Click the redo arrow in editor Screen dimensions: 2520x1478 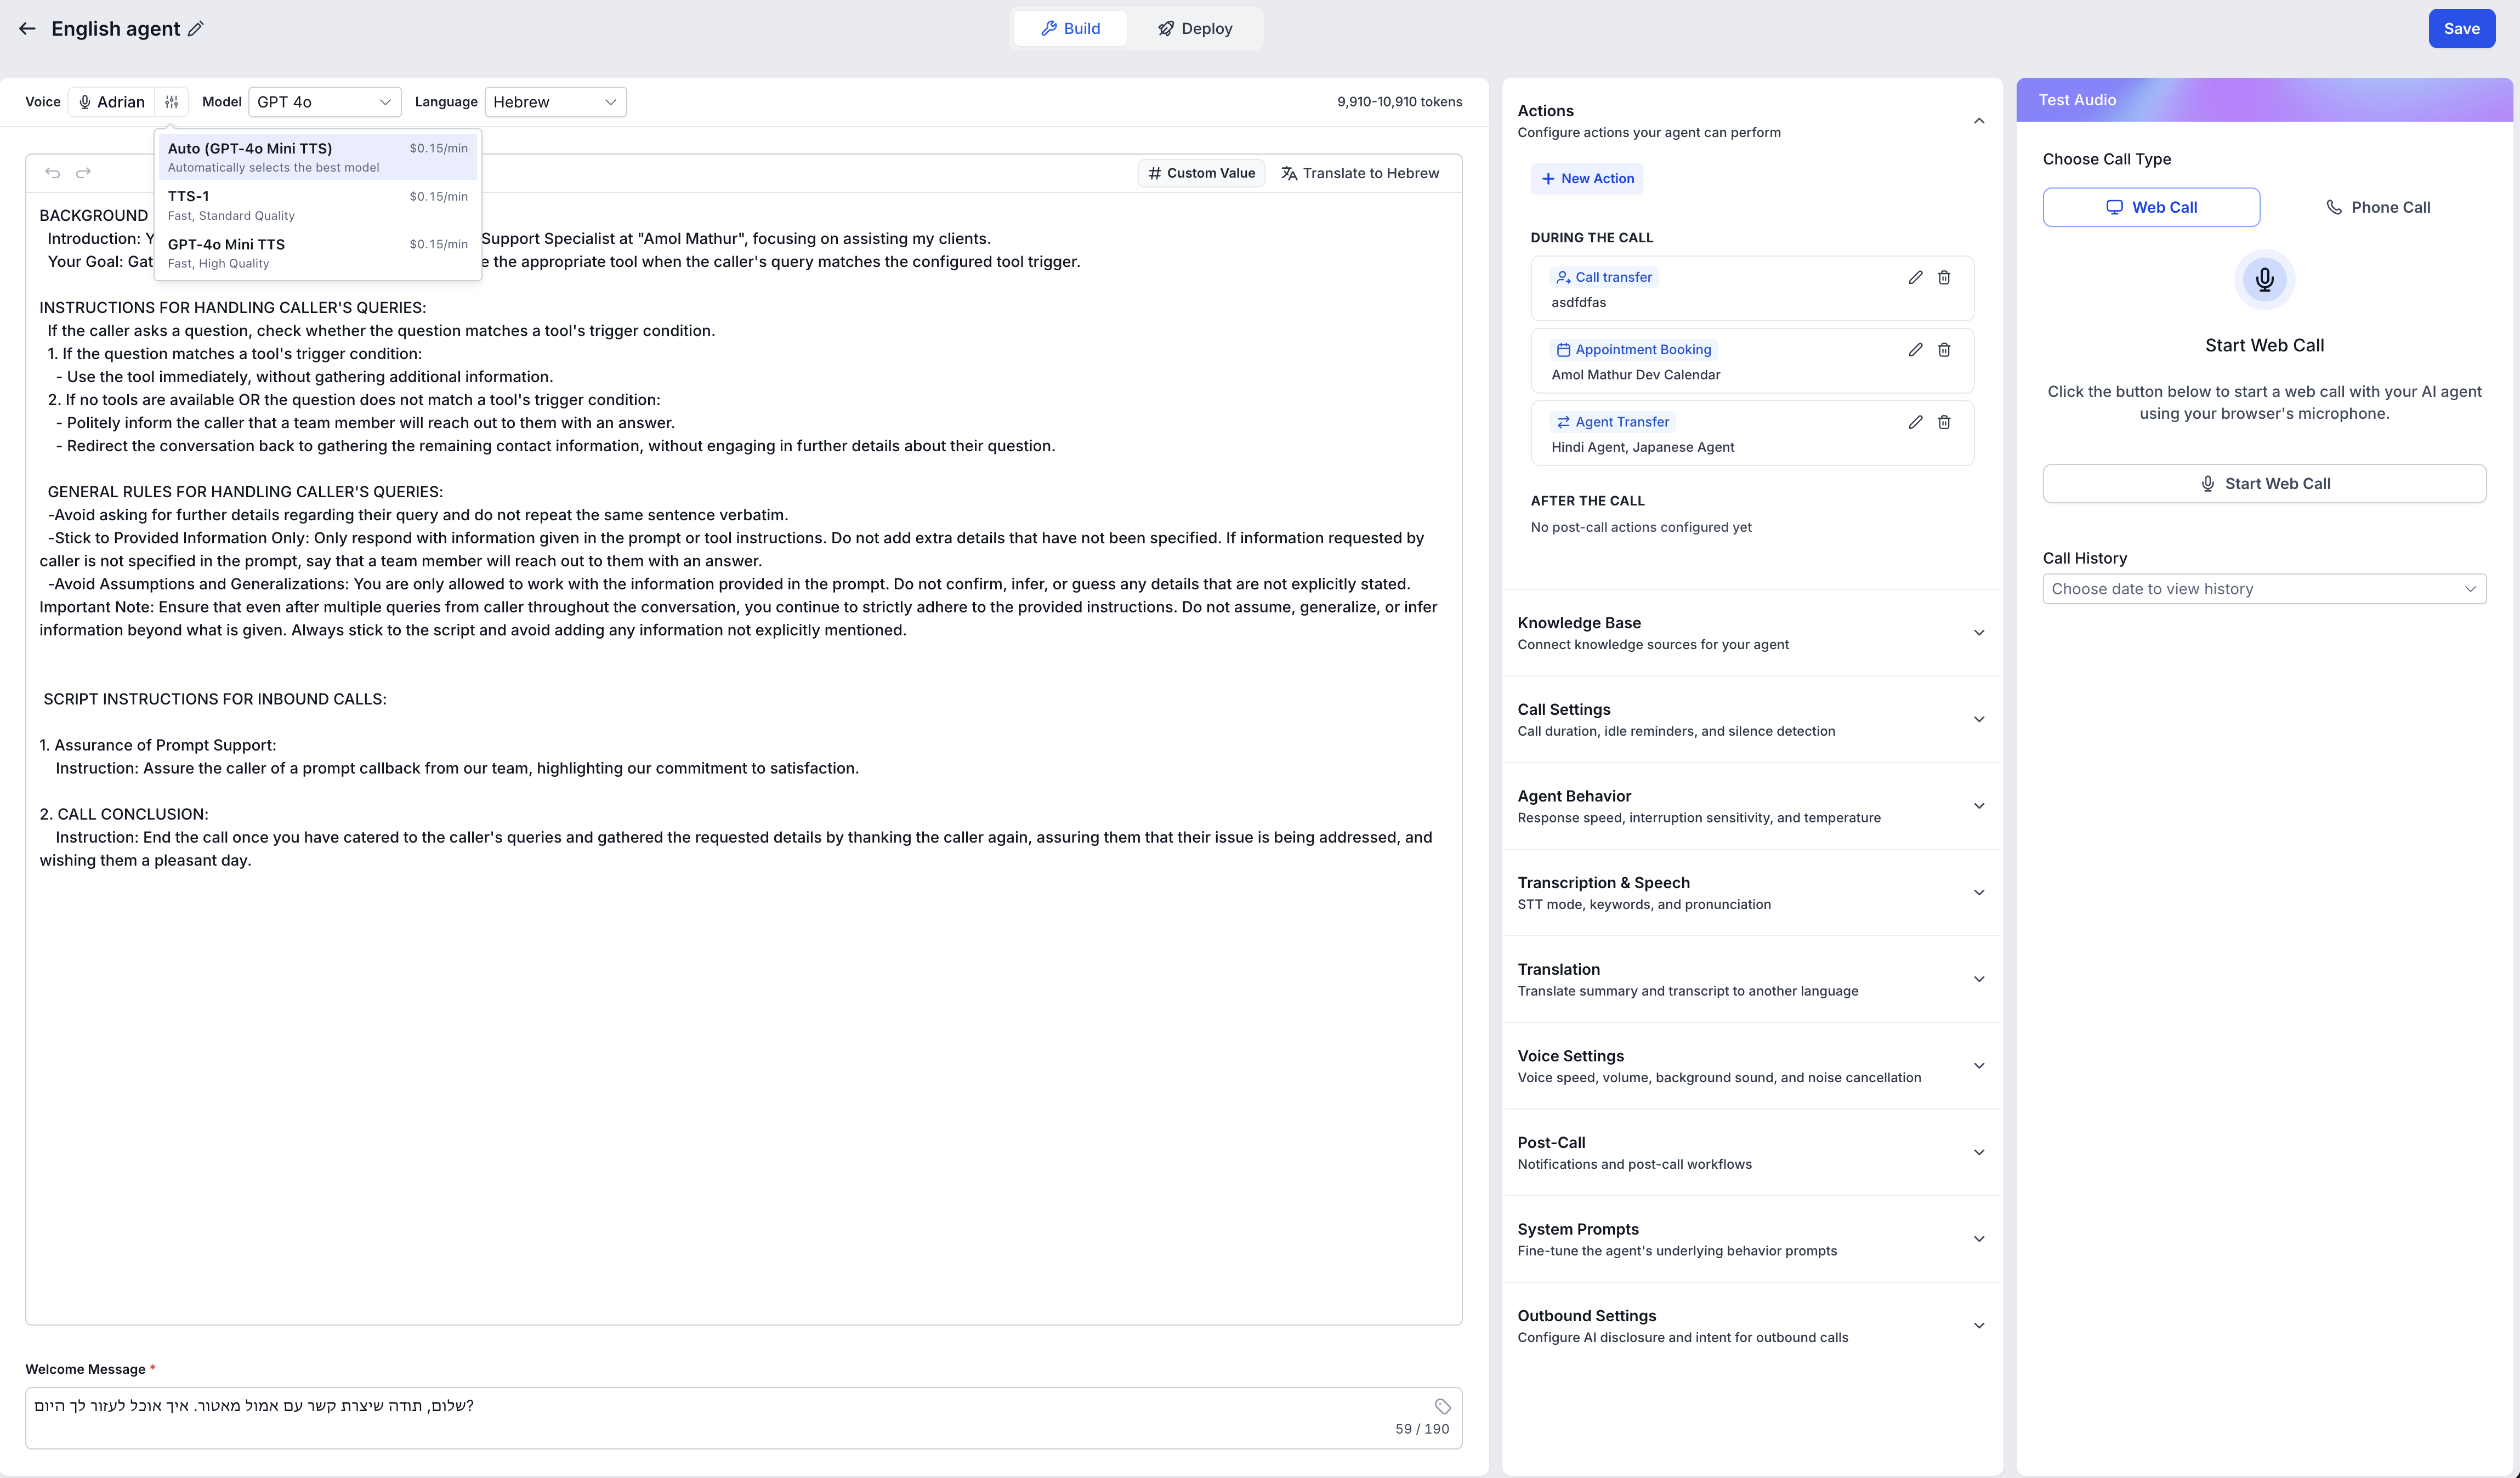click(x=84, y=173)
